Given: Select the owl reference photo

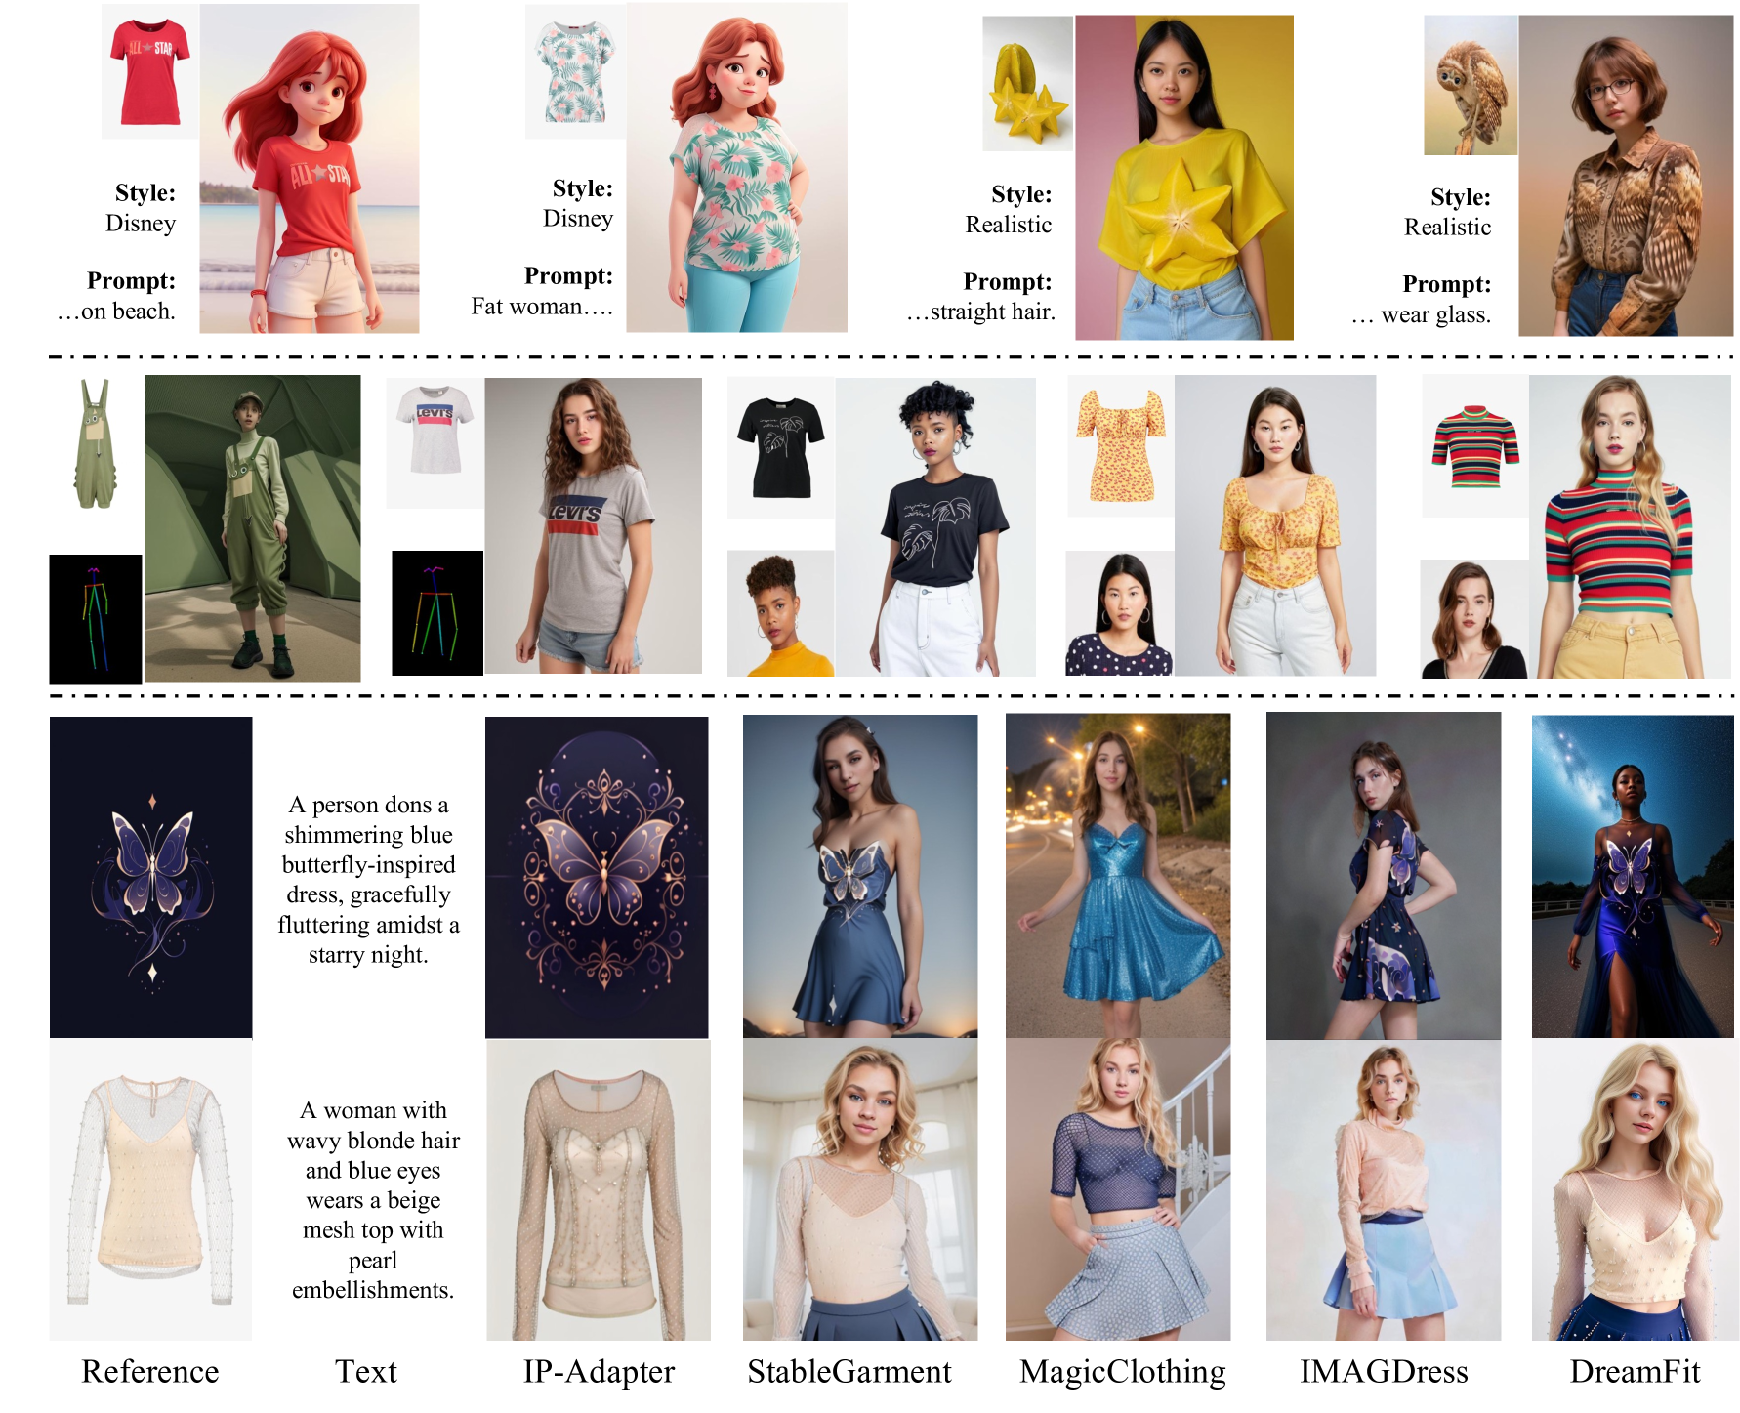Looking at the screenshot, I should pos(1471,85).
